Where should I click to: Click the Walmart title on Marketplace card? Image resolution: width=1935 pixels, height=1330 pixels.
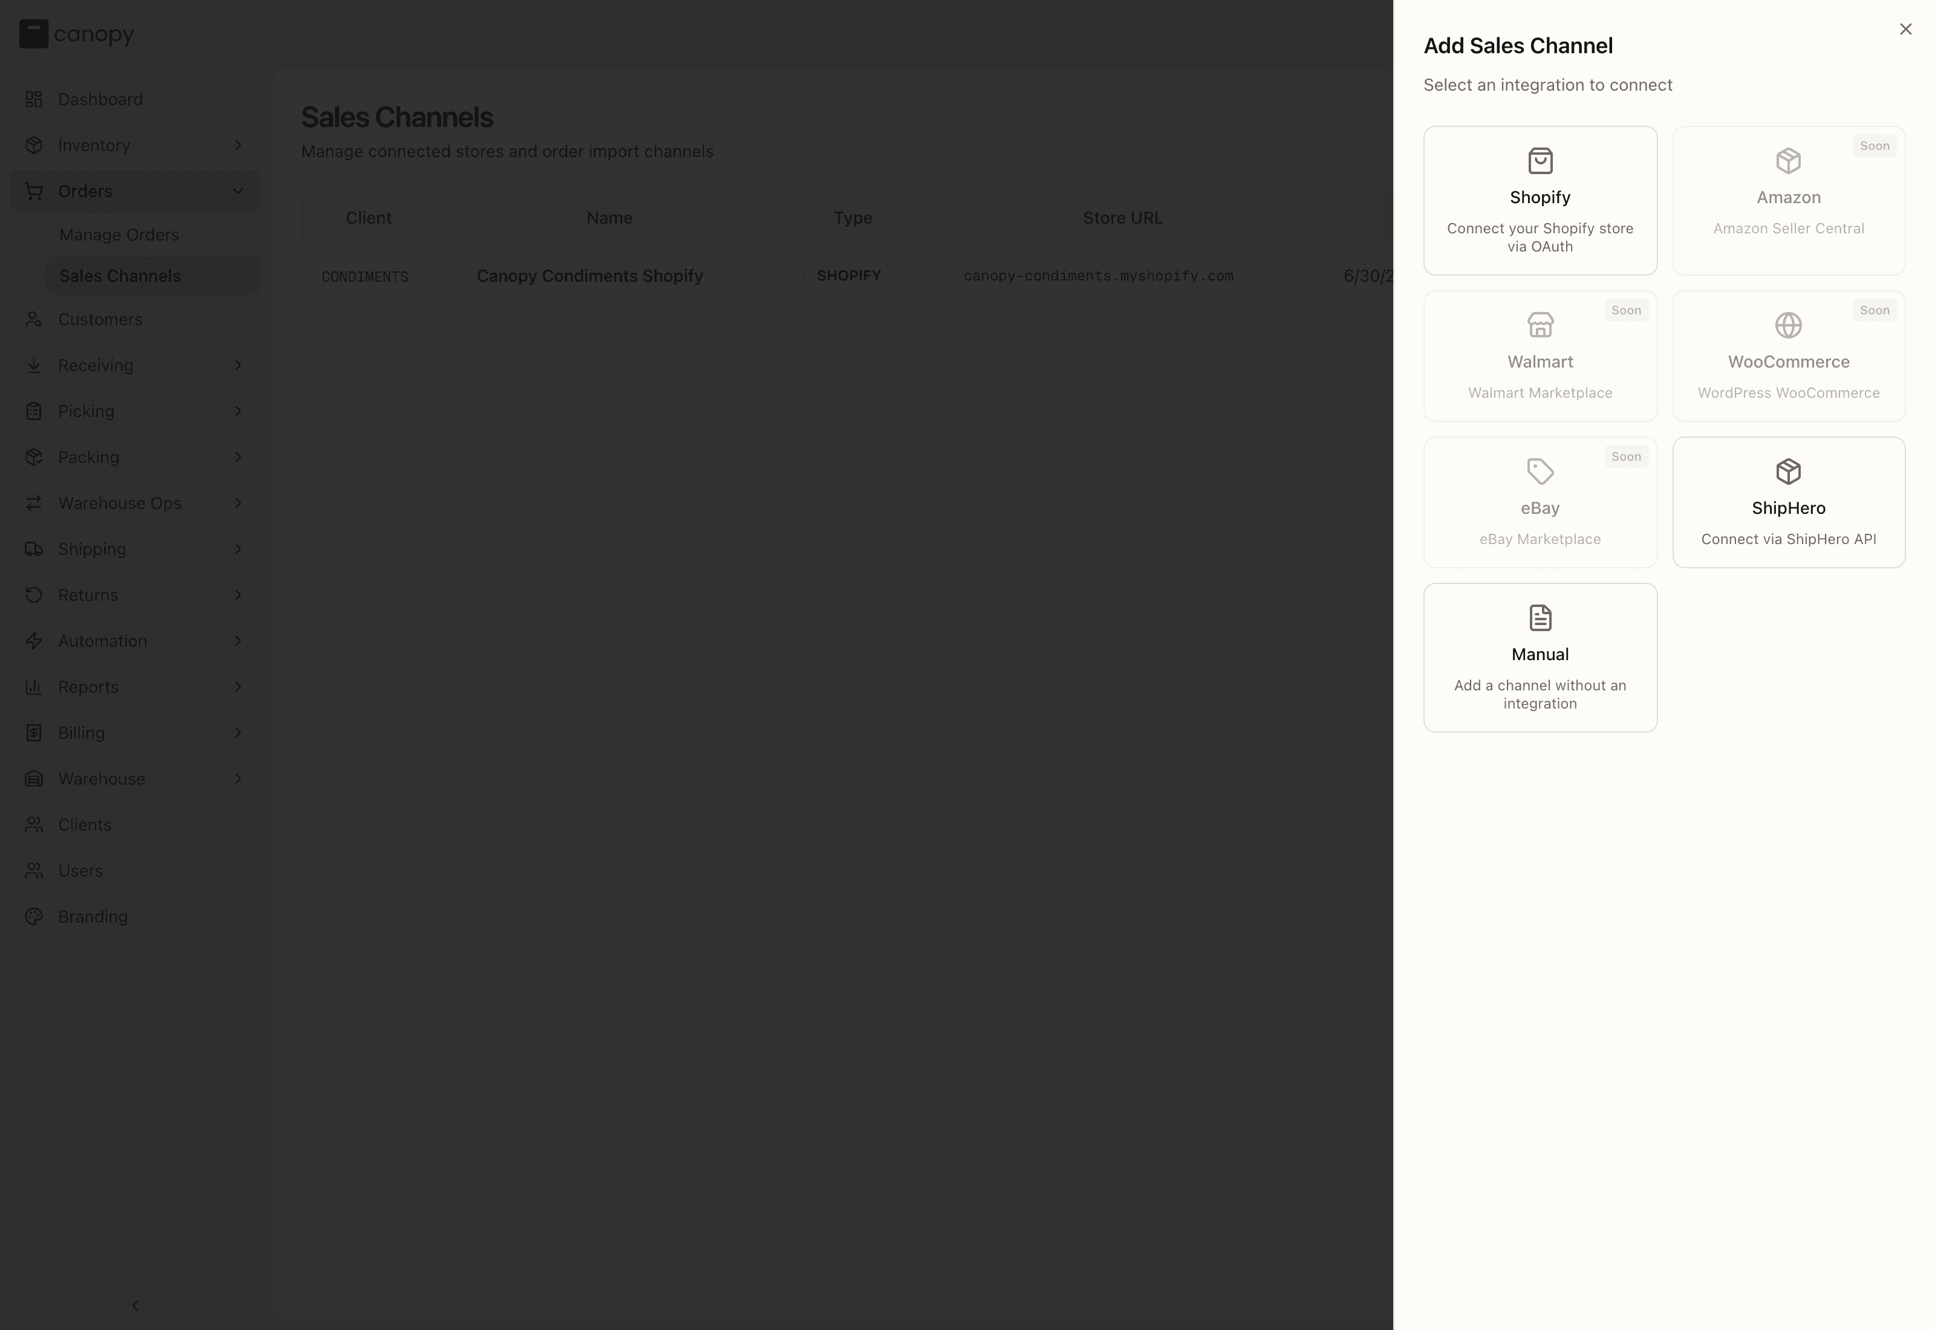point(1539,362)
